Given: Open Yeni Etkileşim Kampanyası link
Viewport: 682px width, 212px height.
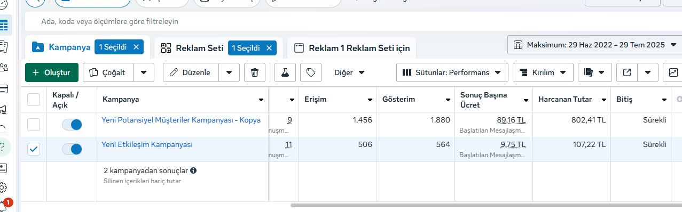Looking at the screenshot, I should 147,144.
